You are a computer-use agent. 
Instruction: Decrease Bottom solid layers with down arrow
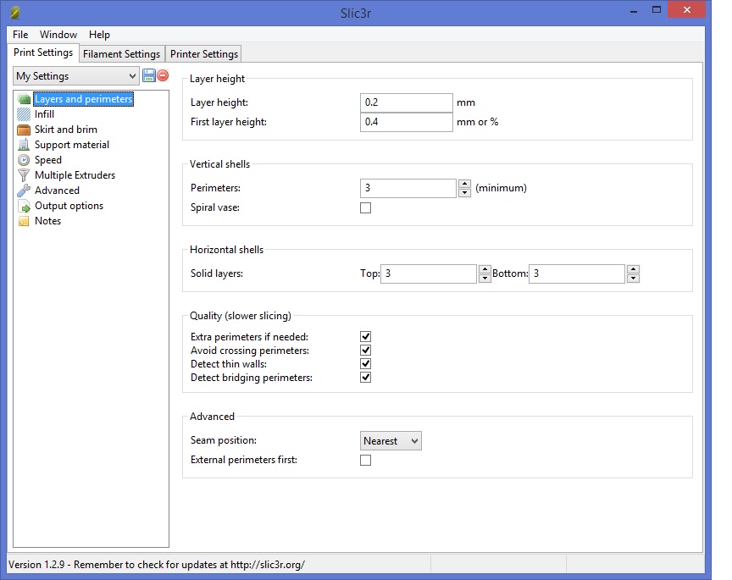click(633, 278)
